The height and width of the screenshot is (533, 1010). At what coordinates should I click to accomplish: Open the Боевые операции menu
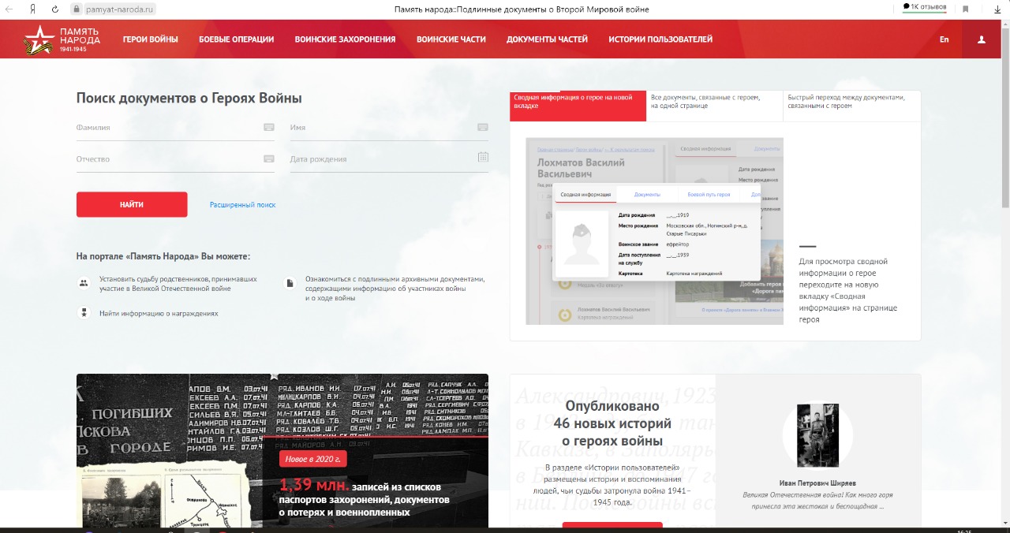[x=237, y=39]
